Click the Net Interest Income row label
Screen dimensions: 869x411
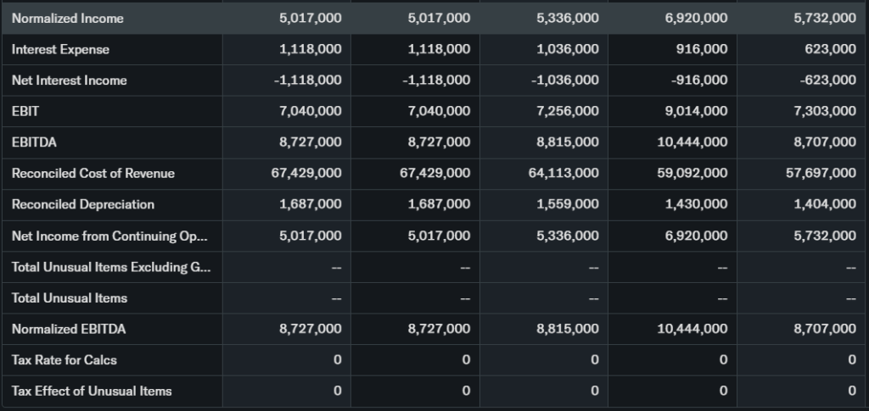tap(69, 81)
